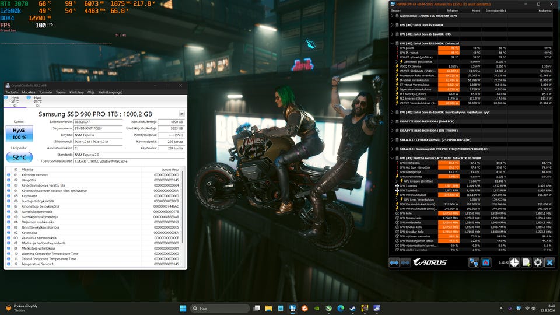Image resolution: width=560 pixels, height=315 pixels.
Task: Open Kieli-(Language) menu in CrystalDiskInfo
Action: [x=110, y=92]
